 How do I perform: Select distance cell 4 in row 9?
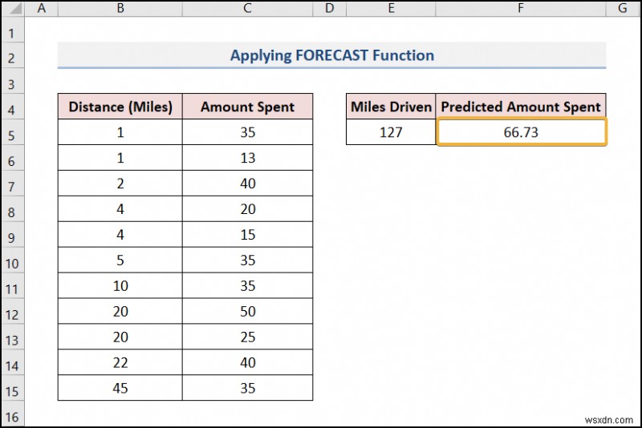pyautogui.click(x=120, y=234)
